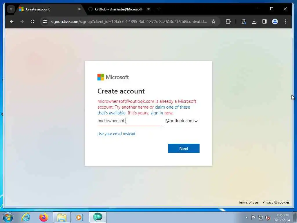Open the Extensions puzzle icon

(x=228, y=21)
